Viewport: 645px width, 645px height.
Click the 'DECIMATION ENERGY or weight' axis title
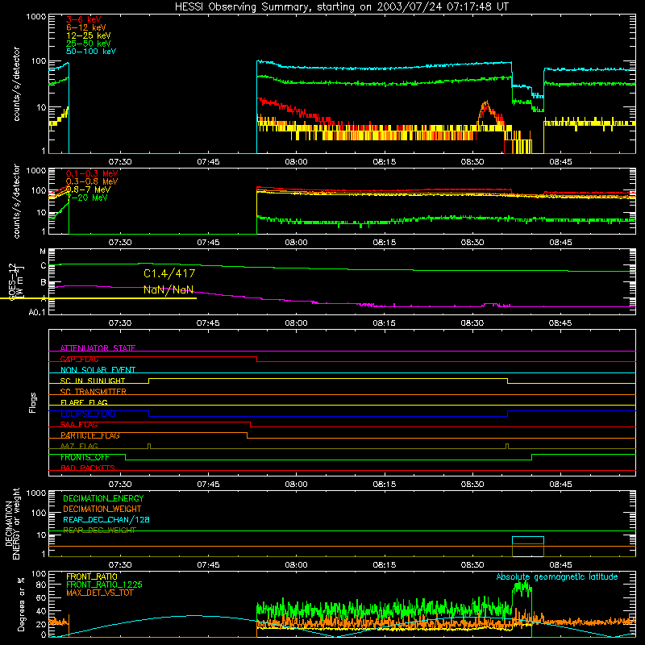click(12, 523)
